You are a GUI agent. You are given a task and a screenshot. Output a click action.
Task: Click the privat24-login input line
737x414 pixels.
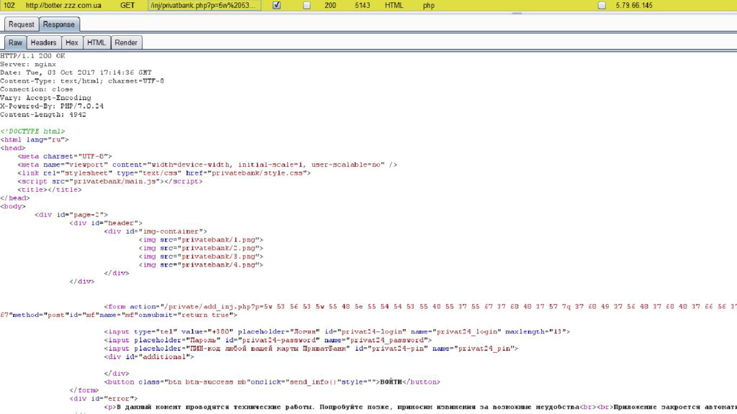pos(337,332)
